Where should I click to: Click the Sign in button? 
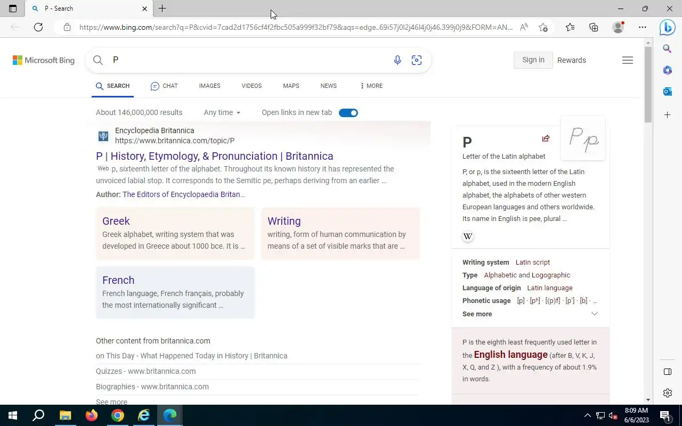[x=533, y=60]
